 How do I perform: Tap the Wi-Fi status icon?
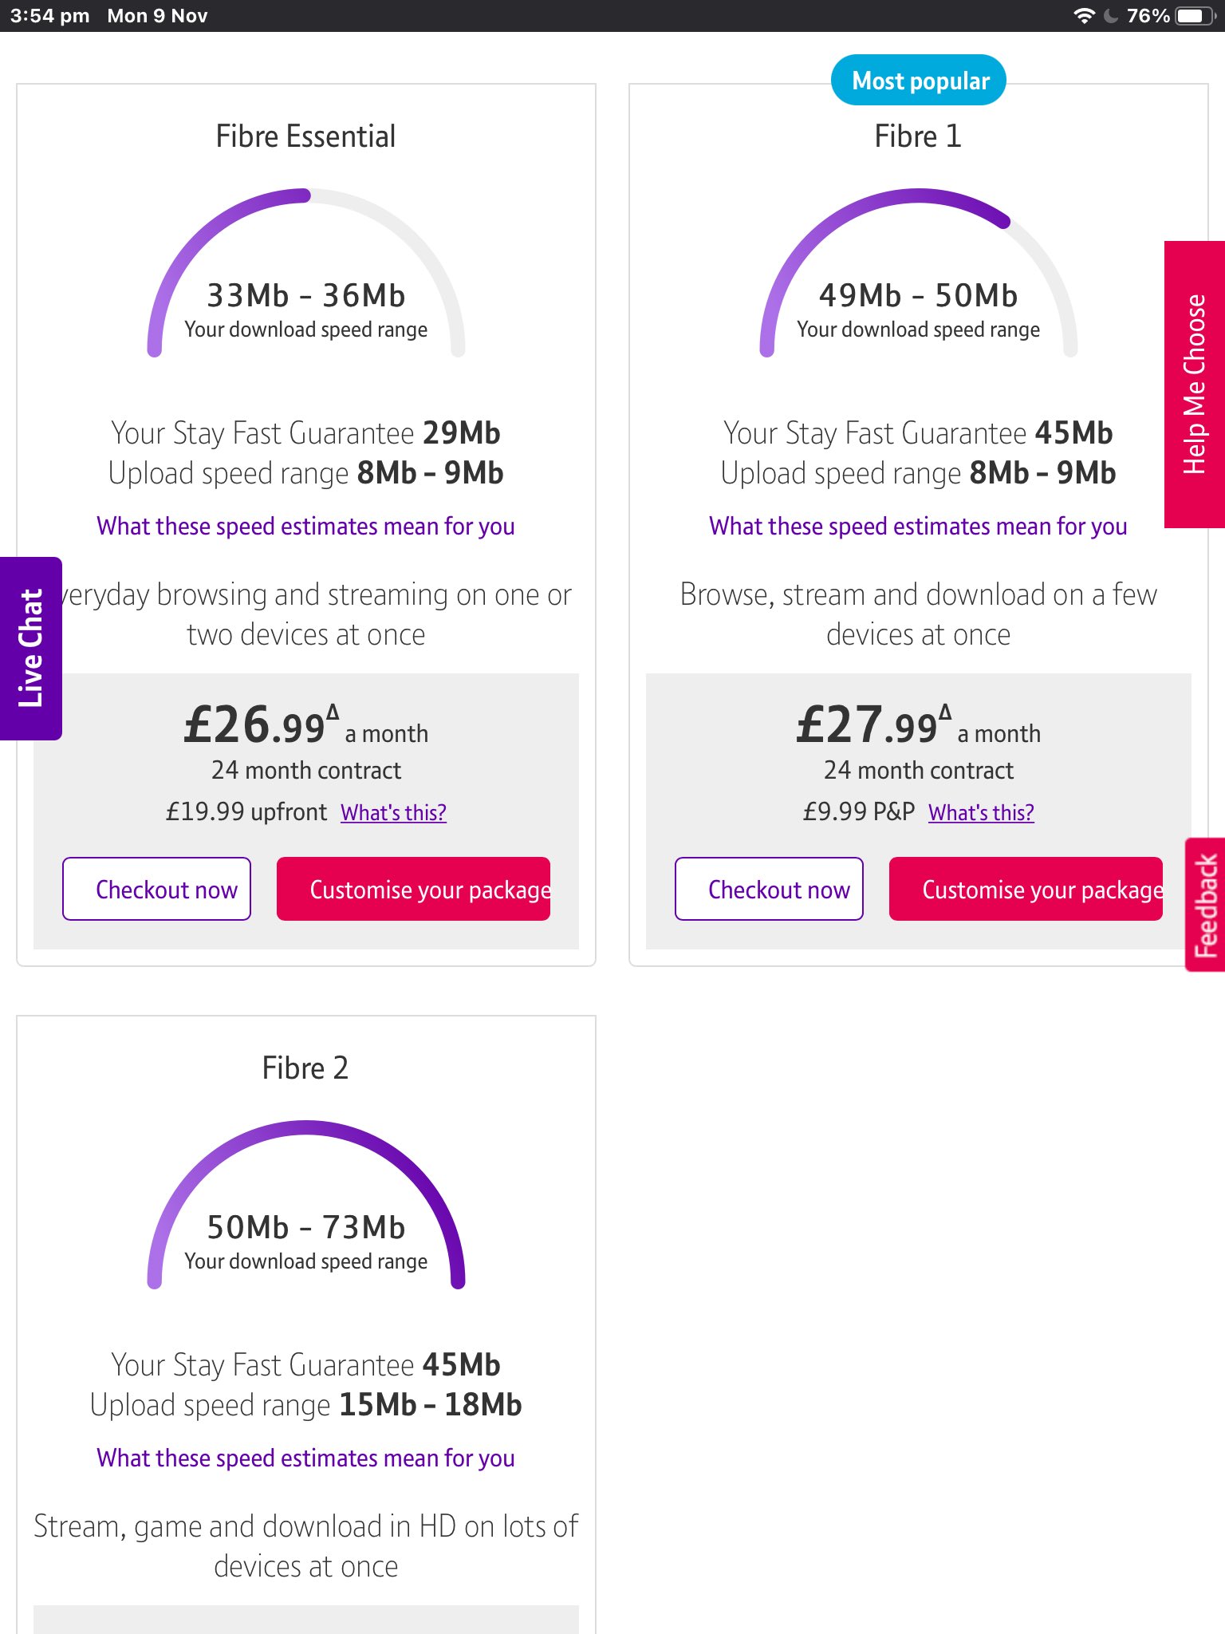[1084, 16]
